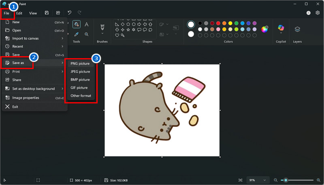This screenshot has height=185, width=324.
Task: Choose the Brushes tool icon
Action: pos(102,27)
